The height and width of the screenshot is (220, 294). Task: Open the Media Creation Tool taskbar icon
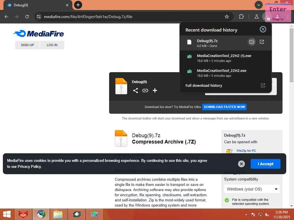coord(94,214)
